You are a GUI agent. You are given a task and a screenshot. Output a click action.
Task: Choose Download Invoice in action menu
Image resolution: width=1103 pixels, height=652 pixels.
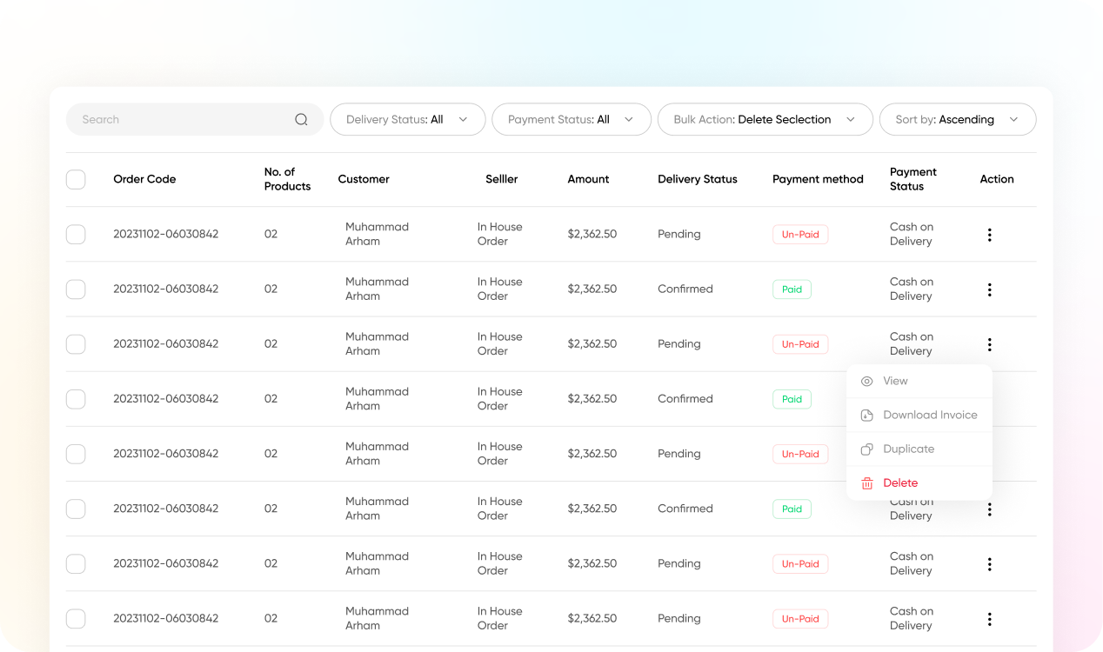tap(919, 415)
